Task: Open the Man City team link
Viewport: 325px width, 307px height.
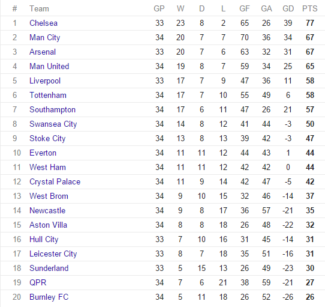Action: click(x=45, y=38)
